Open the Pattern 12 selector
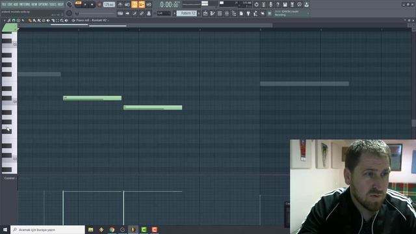The height and width of the screenshot is (234, 416). (187, 13)
